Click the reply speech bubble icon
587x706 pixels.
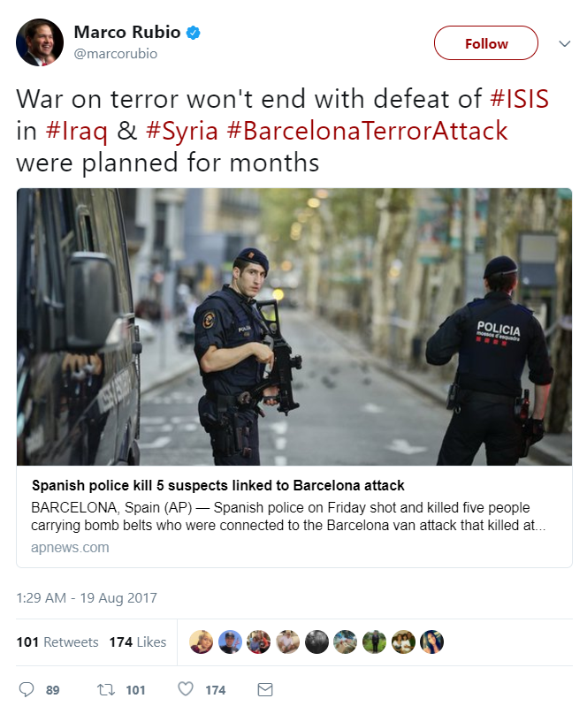(x=27, y=689)
